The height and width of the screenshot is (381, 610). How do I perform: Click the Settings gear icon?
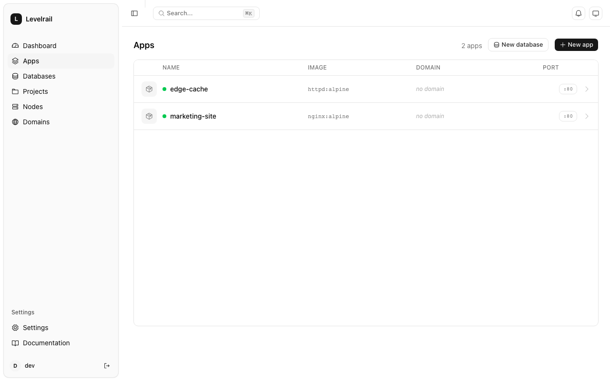(15, 328)
